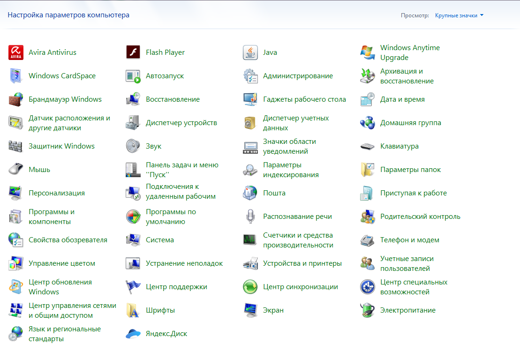Open the Защитник Windows wall icon
The height and width of the screenshot is (344, 520).
click(x=16, y=146)
